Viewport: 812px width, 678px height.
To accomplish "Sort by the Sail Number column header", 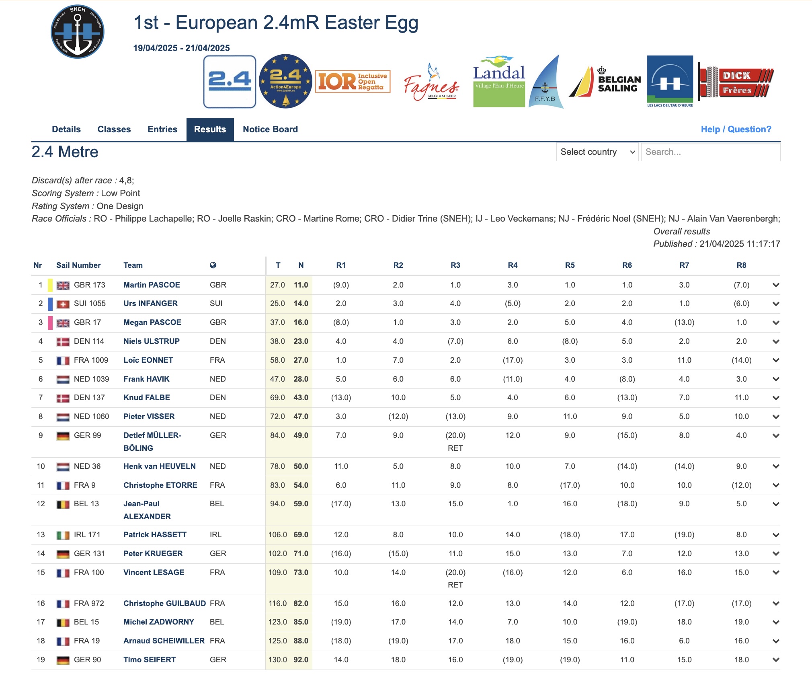I will 78,265.
